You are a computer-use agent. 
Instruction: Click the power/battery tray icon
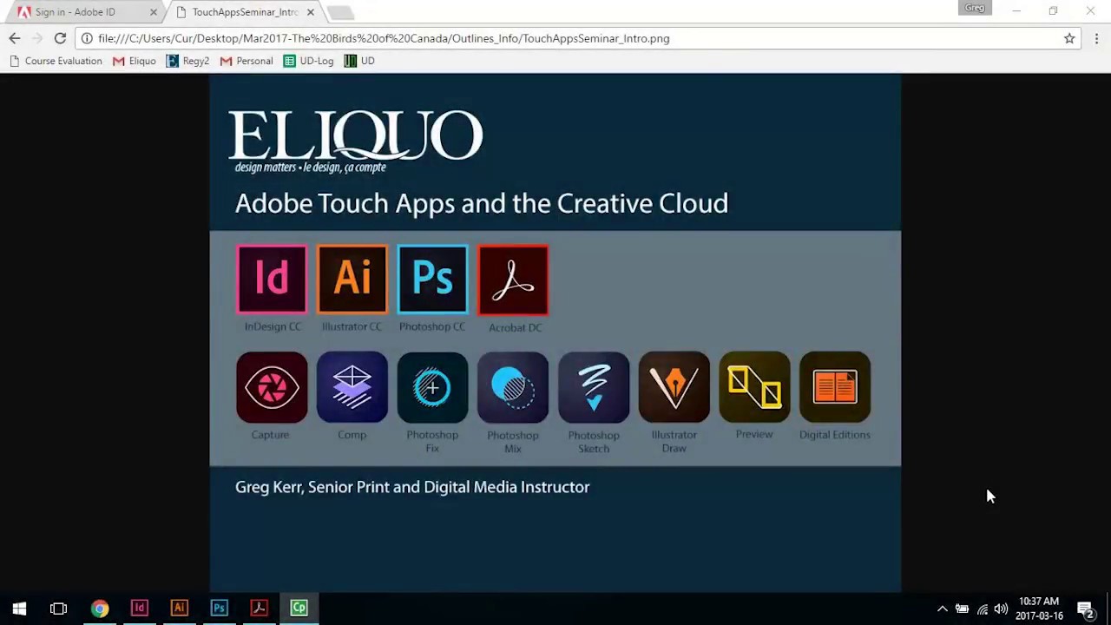pos(962,609)
